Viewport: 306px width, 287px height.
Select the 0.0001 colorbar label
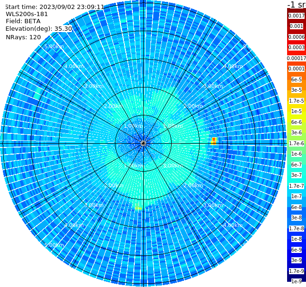(x=297, y=69)
